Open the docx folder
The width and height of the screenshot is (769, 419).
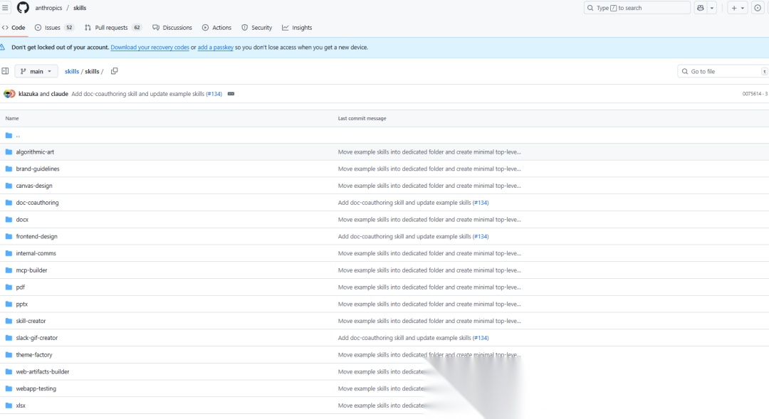(x=22, y=220)
